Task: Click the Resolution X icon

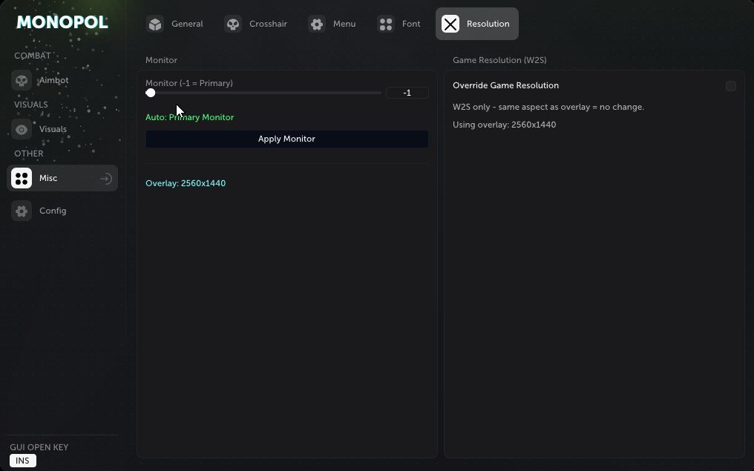Action: [450, 24]
